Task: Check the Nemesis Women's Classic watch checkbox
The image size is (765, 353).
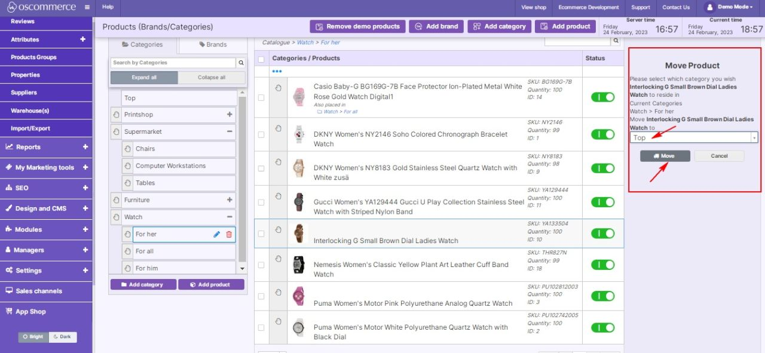Action: coord(261,265)
